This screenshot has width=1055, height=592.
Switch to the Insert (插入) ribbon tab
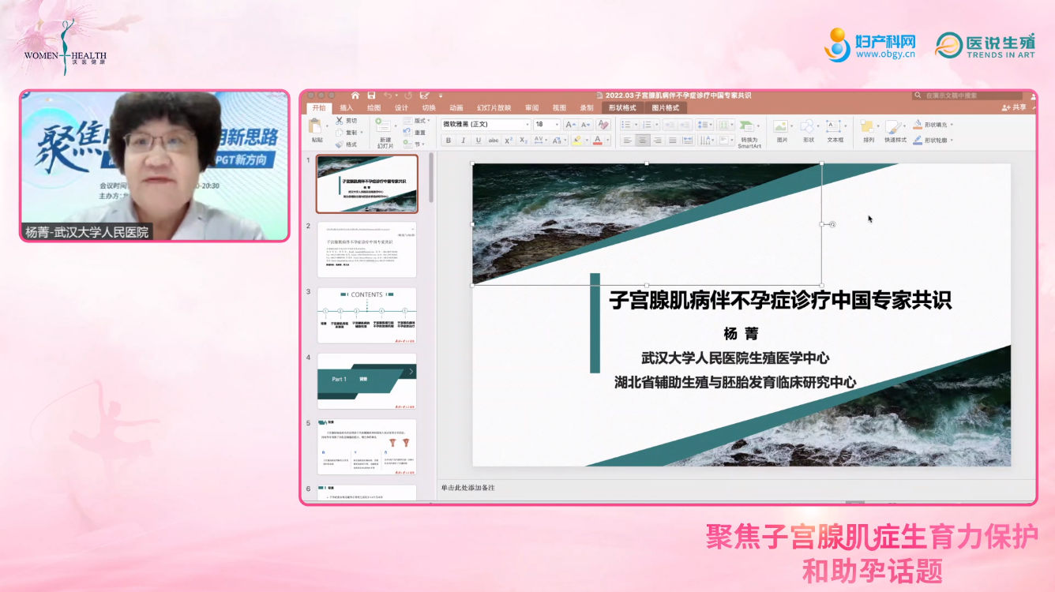tap(347, 108)
